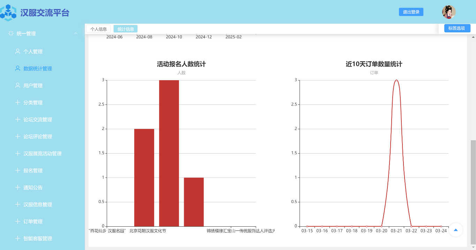Click the 退出登录 button
The image size is (476, 250).
coord(411,12)
